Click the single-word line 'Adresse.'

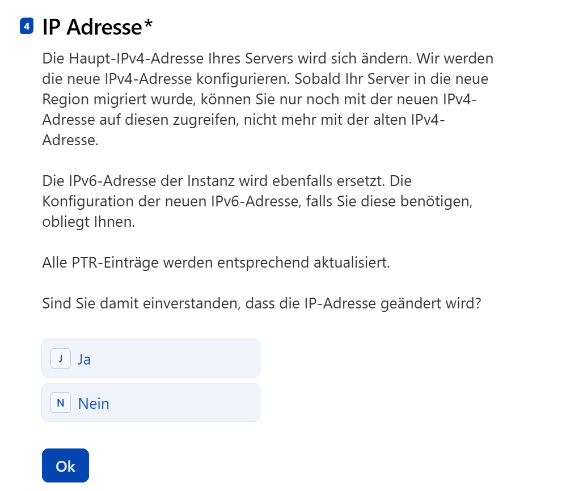(x=70, y=140)
